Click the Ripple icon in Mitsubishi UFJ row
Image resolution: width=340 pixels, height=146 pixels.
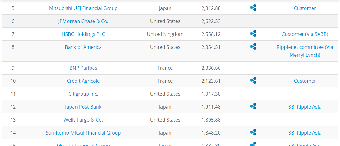point(253,8)
